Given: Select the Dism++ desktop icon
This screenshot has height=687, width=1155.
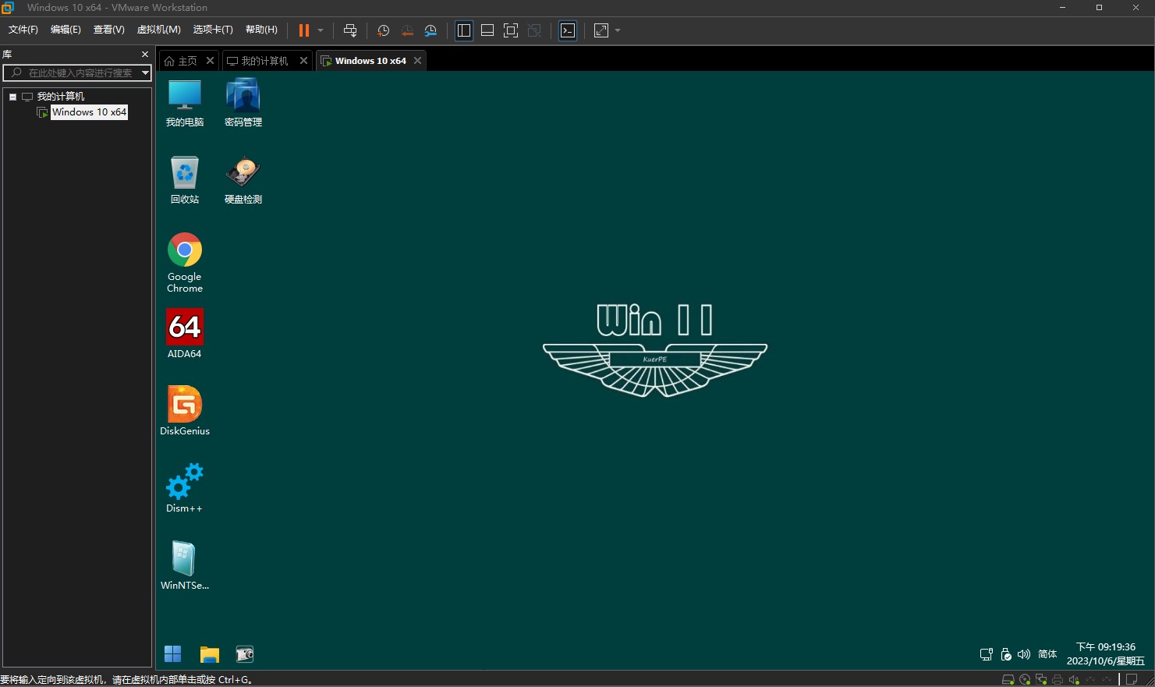Looking at the screenshot, I should [185, 488].
